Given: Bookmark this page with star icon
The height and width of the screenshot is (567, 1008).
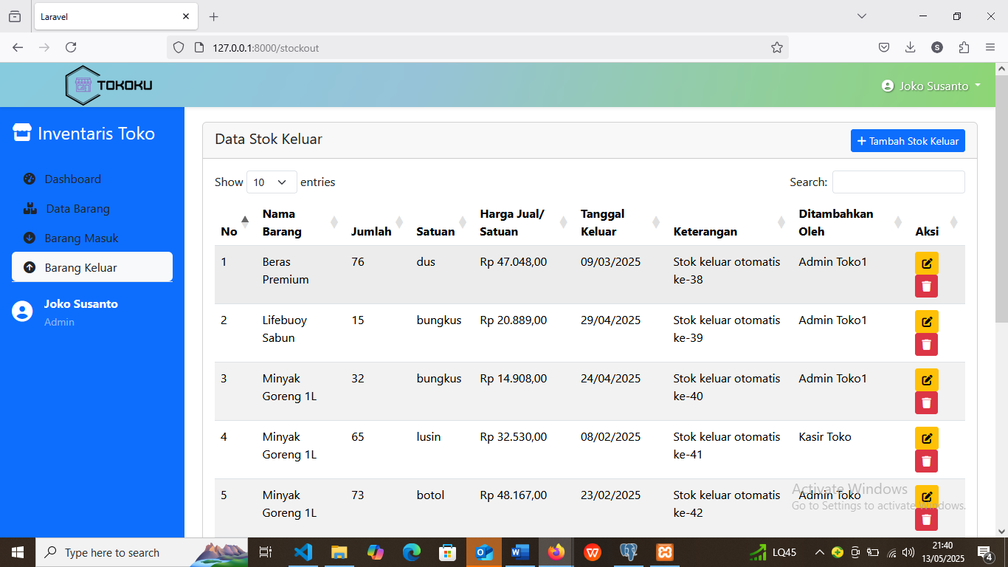Looking at the screenshot, I should (776, 47).
